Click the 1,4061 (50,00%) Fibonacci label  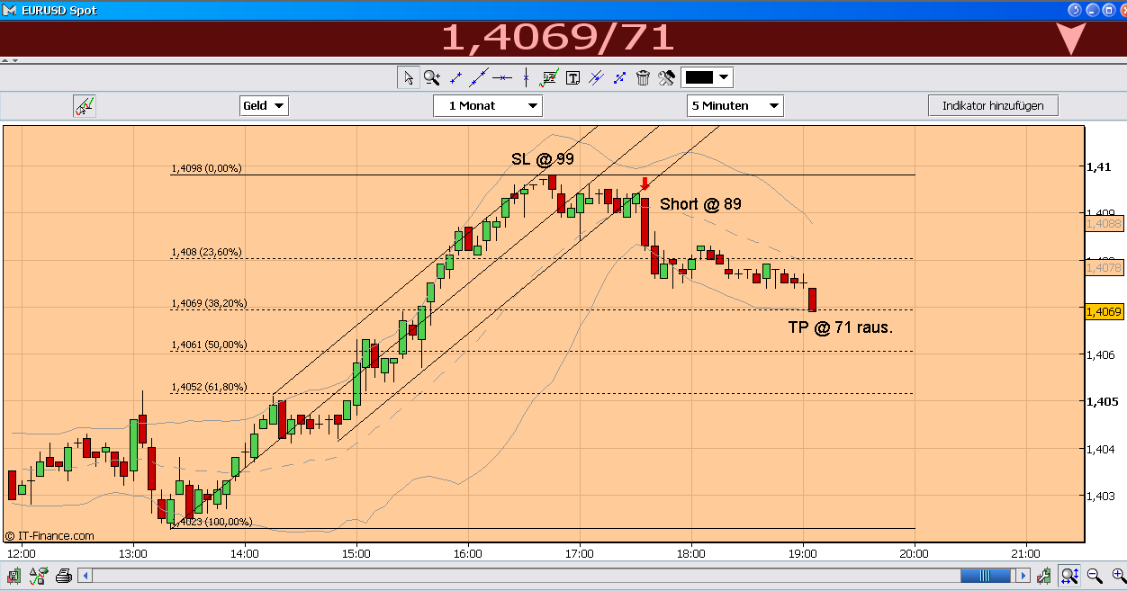click(209, 345)
